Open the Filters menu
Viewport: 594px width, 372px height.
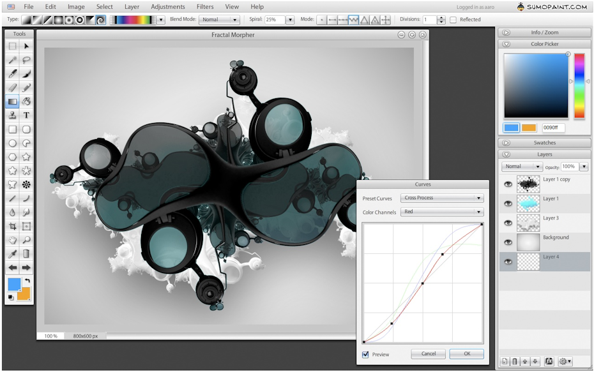pyautogui.click(x=204, y=6)
